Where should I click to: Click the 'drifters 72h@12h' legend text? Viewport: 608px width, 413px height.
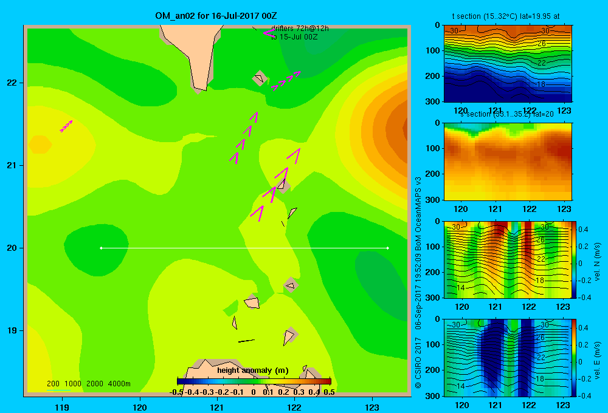(300, 29)
